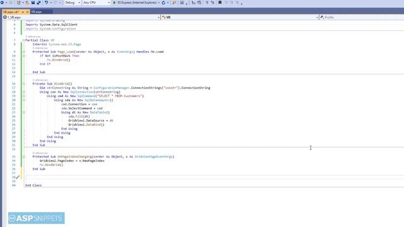Open references link above BindGrid sub

tap(40, 80)
